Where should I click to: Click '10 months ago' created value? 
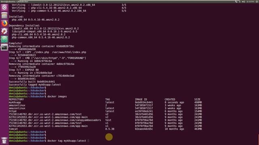pyautogui.click(x=174, y=129)
